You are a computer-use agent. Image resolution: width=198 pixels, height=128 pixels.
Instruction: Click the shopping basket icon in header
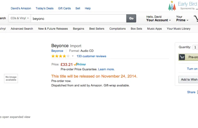196,19
